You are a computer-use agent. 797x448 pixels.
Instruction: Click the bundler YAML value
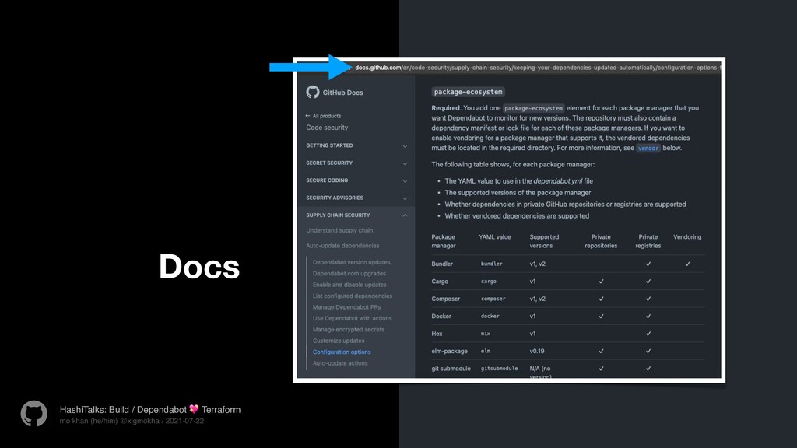pyautogui.click(x=492, y=264)
